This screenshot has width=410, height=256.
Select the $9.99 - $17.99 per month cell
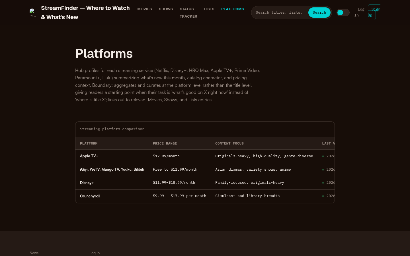(x=179, y=196)
